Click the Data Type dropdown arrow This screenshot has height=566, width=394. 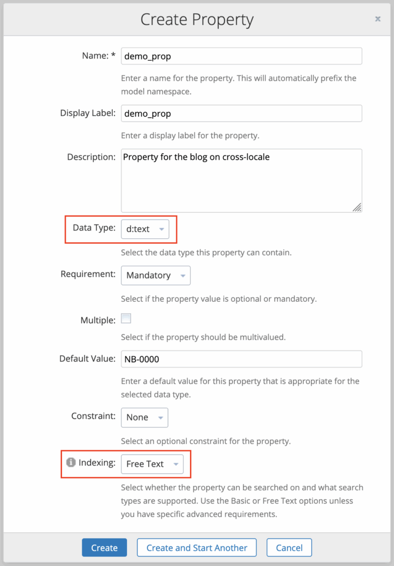[x=161, y=229]
